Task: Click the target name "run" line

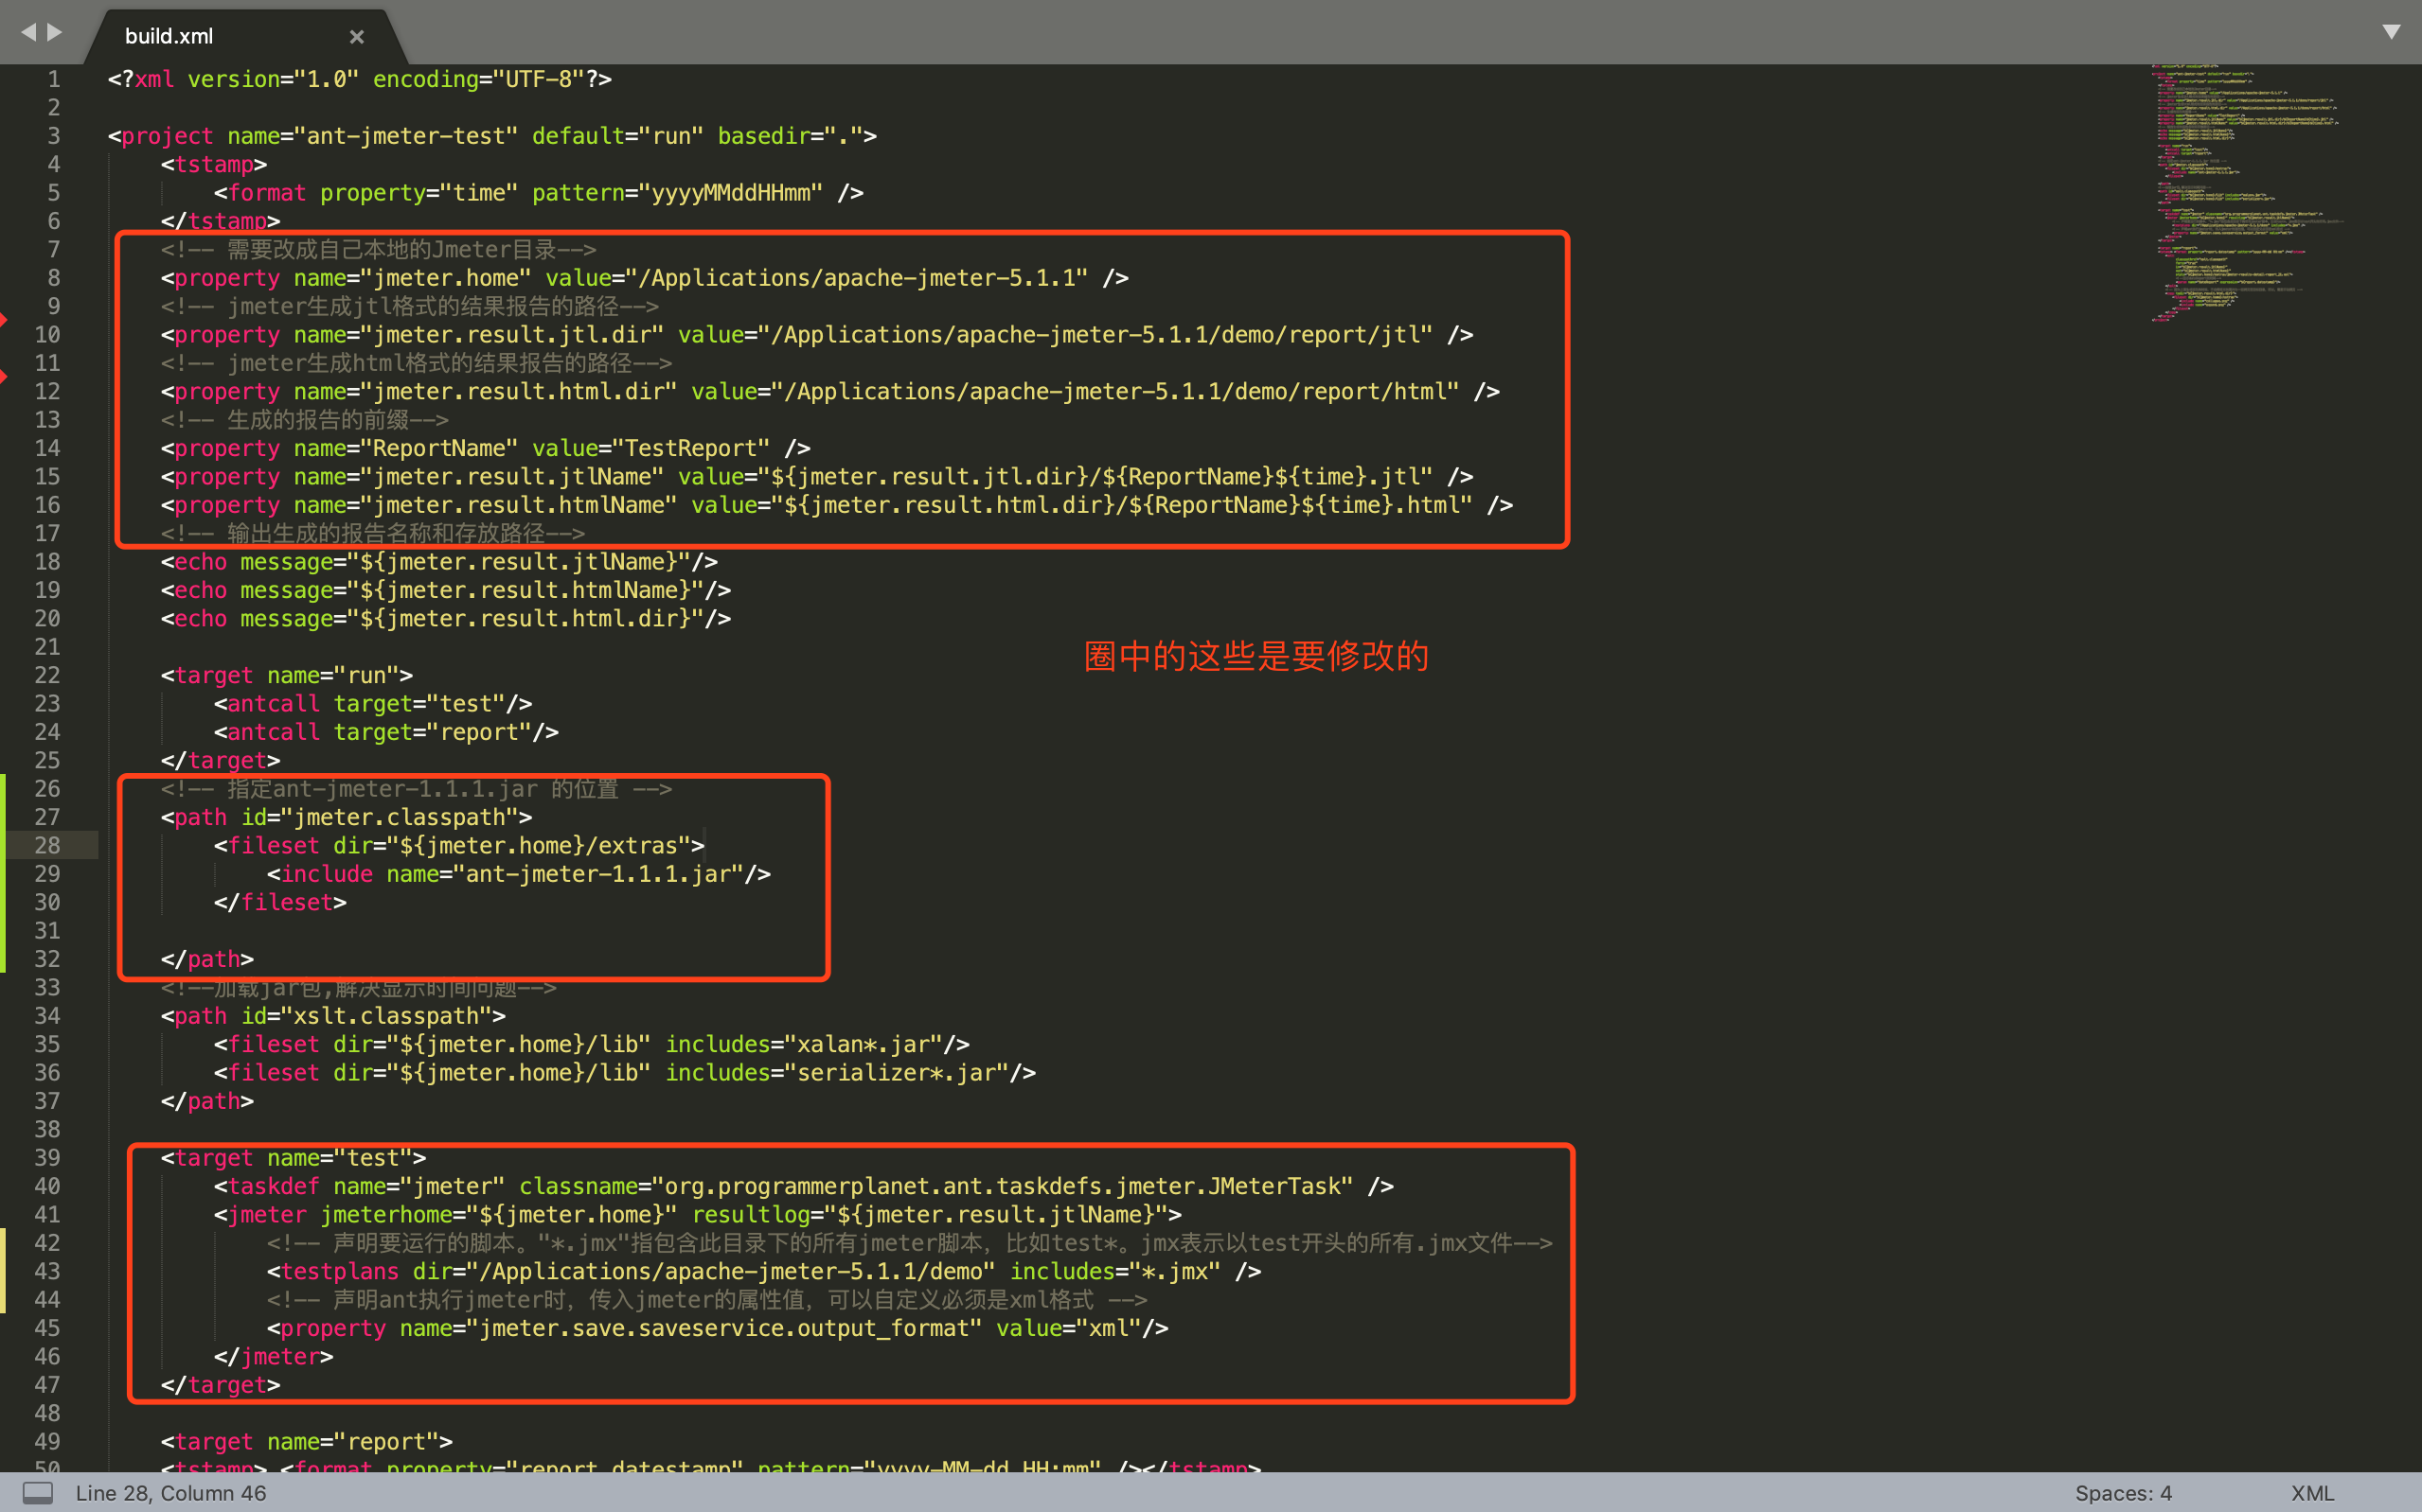Action: point(287,676)
